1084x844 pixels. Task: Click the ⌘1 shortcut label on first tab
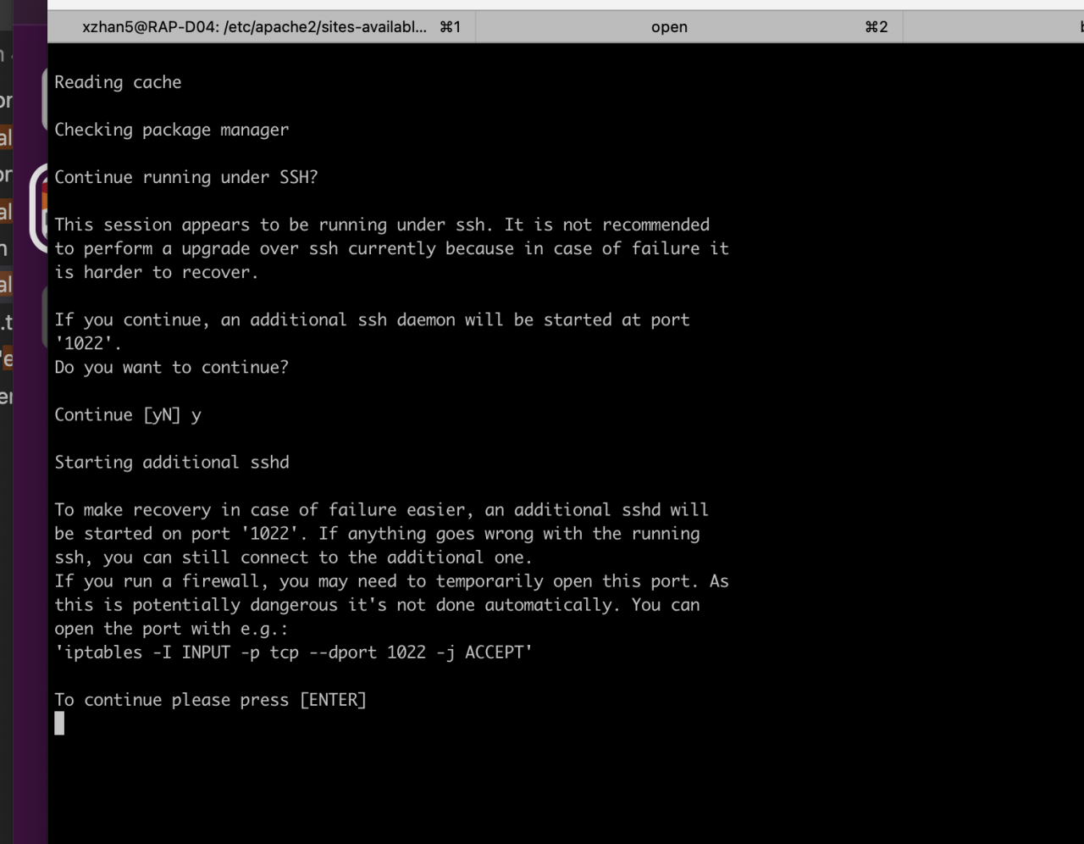coord(450,27)
